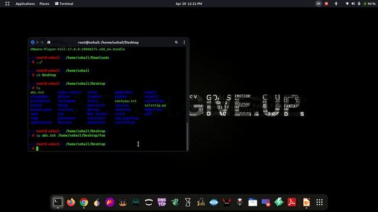Image resolution: width=378 pixels, height=212 pixels.
Task: Open the red devil horns tool
Action: [x=227, y=203]
